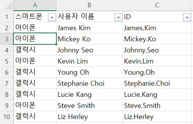193x124 pixels.
Task: Select row 3 header
Action: 7,39
